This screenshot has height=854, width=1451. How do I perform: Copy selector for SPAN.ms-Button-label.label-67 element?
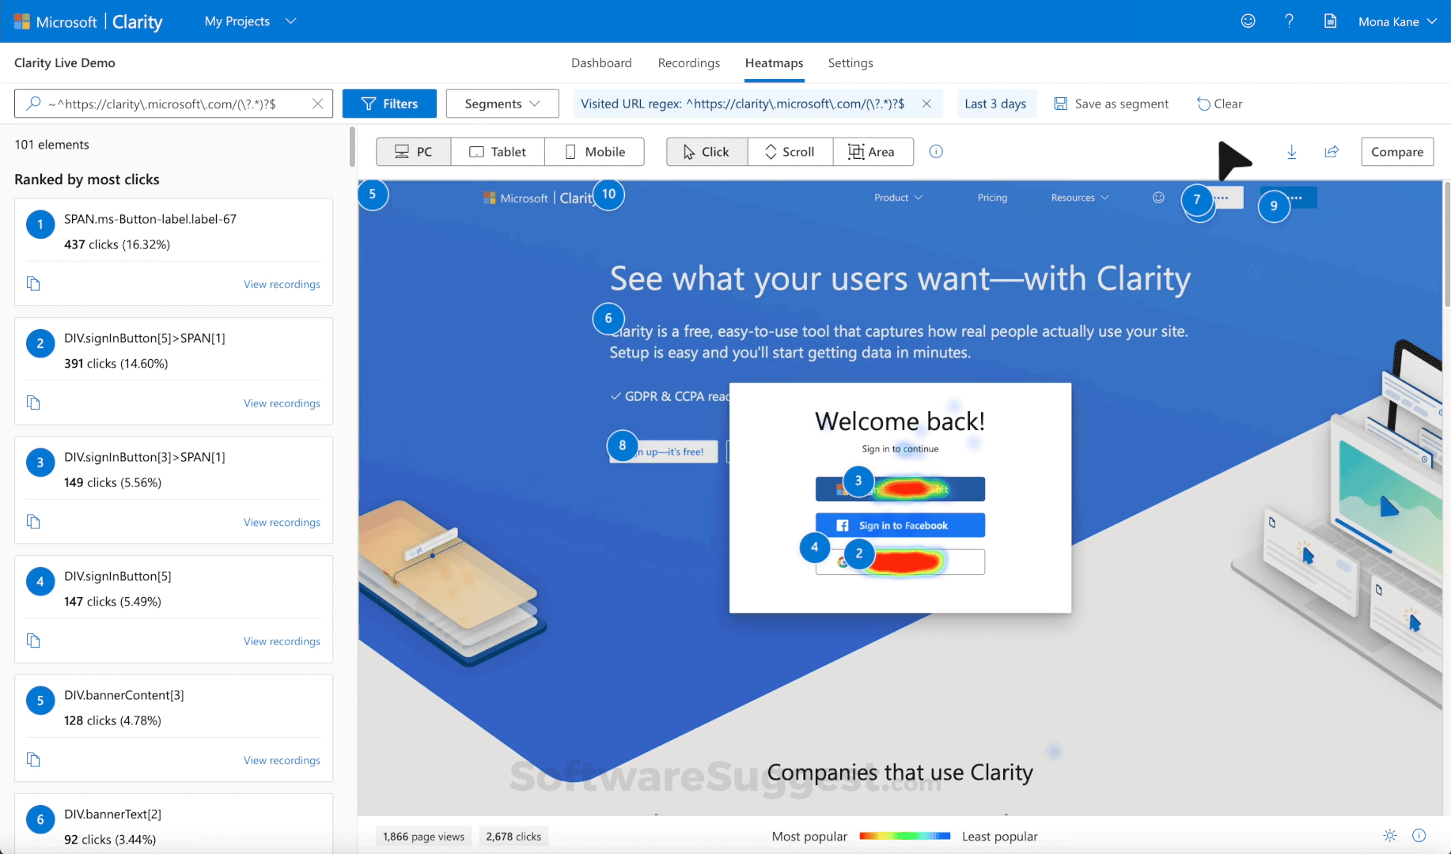tap(33, 283)
